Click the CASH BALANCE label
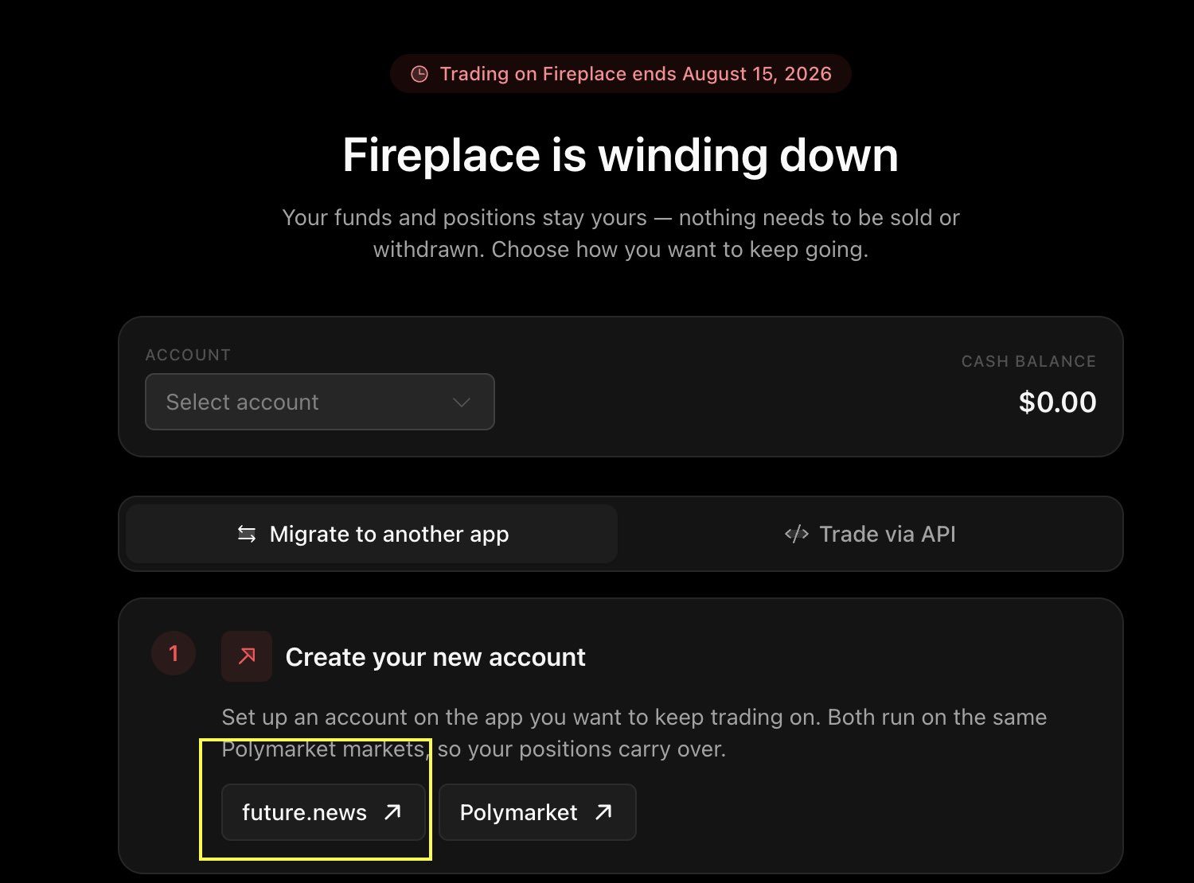 point(1028,361)
